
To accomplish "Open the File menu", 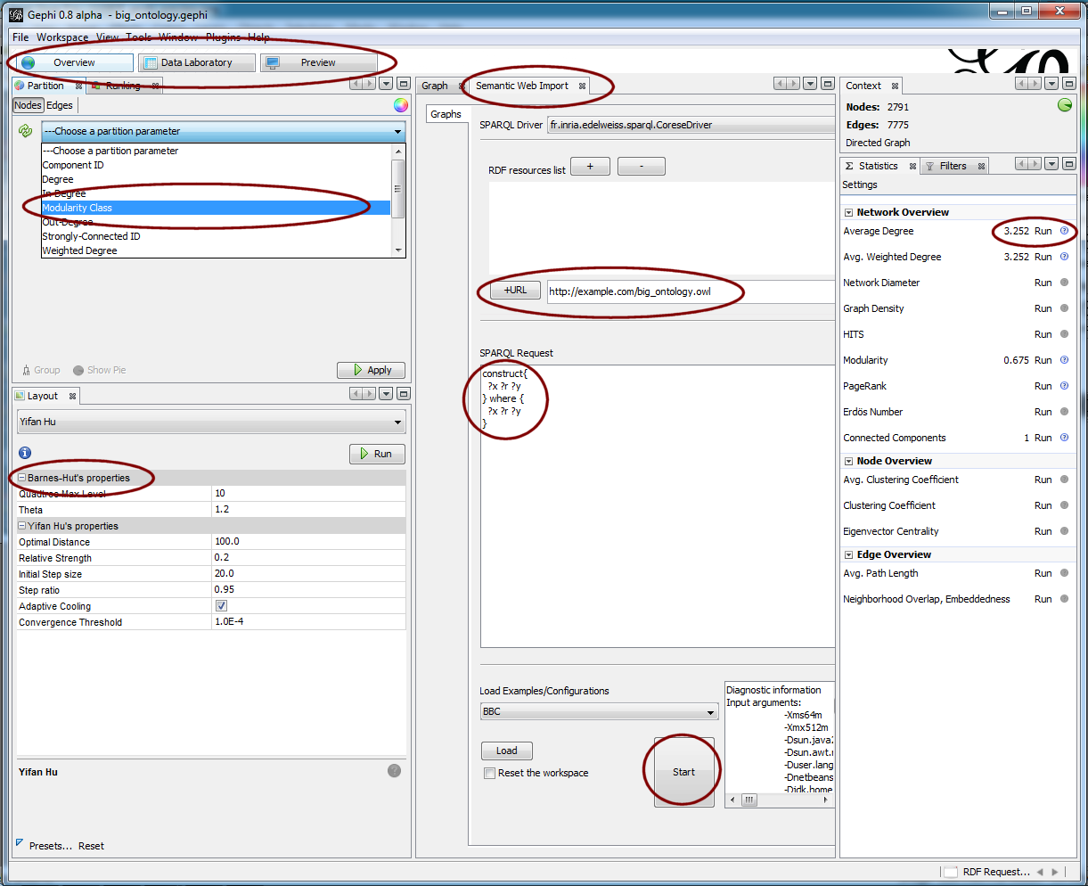I will 20,37.
